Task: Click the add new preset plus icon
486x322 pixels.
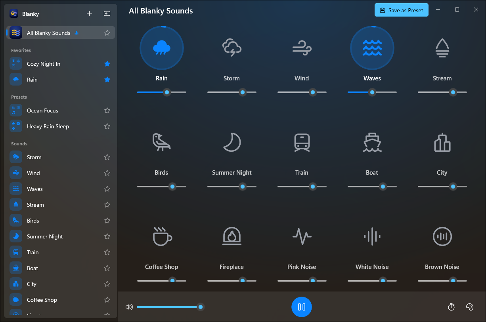Action: tap(89, 13)
